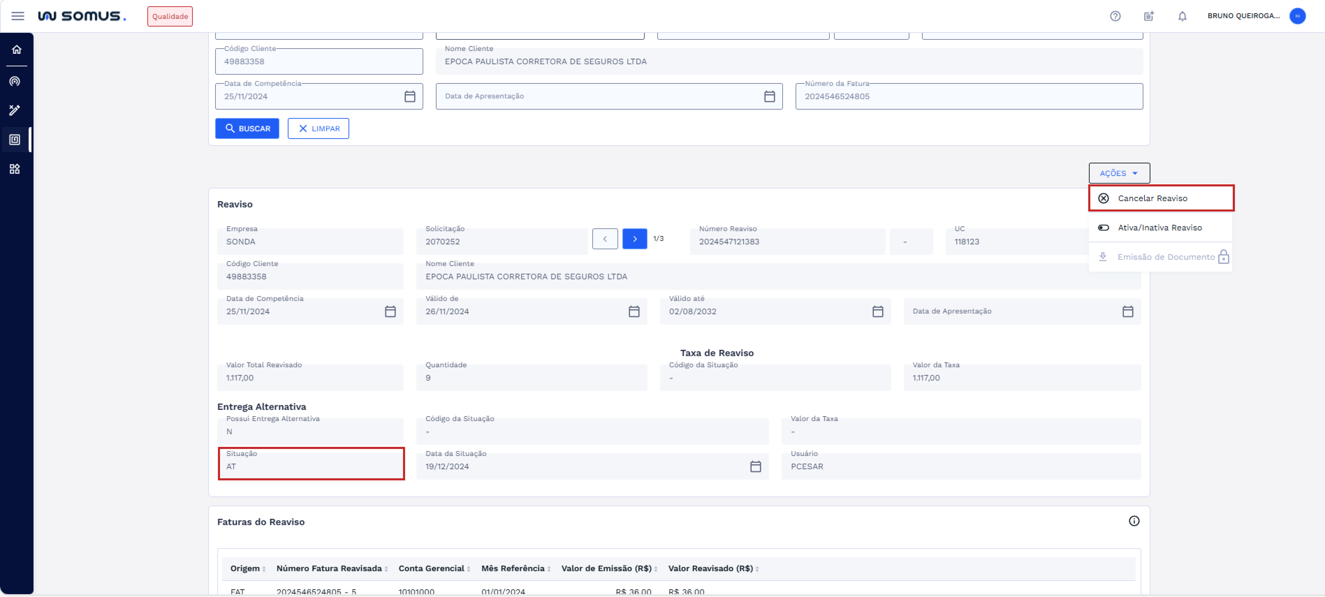Open the apps grid sidebar icon

click(15, 169)
